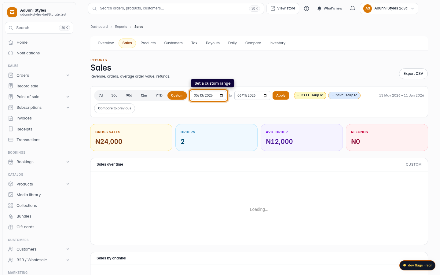
Task: Switch to the Products report tab
Action: click(148, 43)
